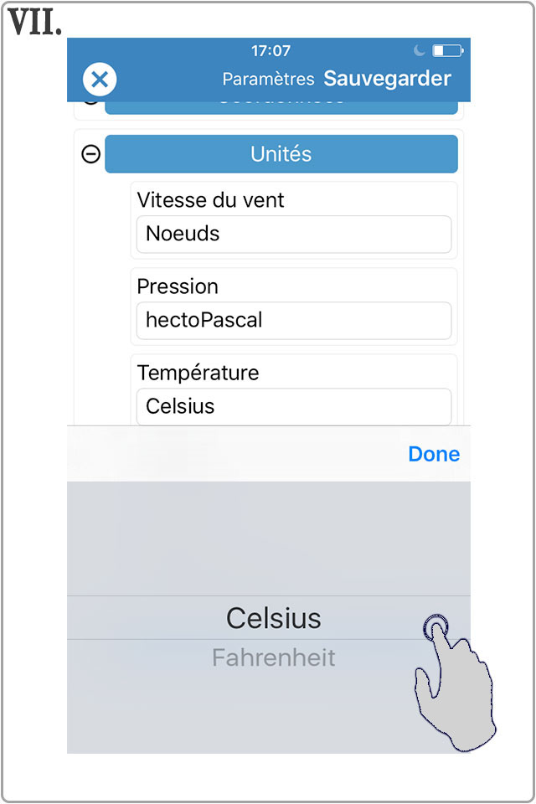Select Celsius in the picker wheel

click(x=274, y=618)
